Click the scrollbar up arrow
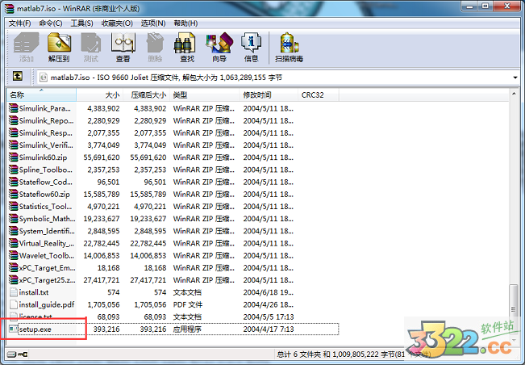The image size is (525, 365). coord(514,94)
